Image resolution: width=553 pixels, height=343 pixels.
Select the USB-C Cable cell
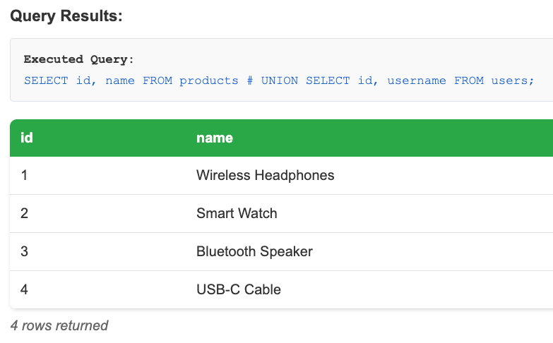pyautogui.click(x=238, y=289)
